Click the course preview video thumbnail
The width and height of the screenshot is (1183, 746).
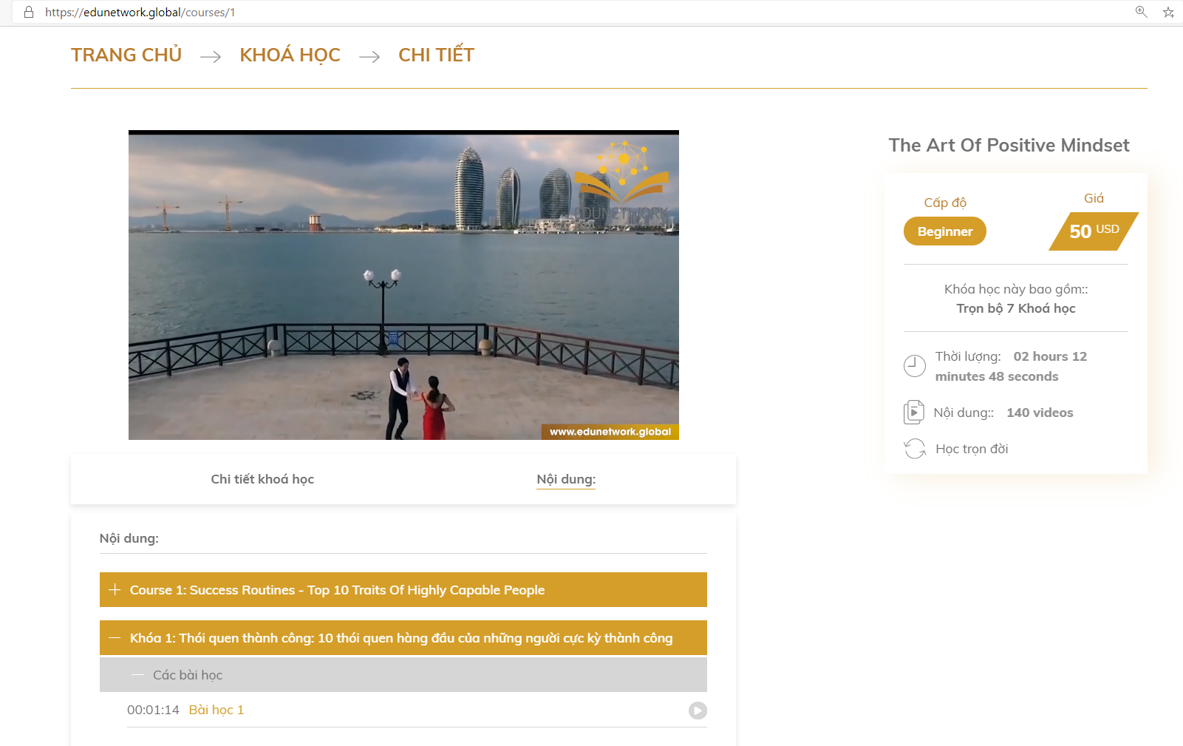coord(403,285)
